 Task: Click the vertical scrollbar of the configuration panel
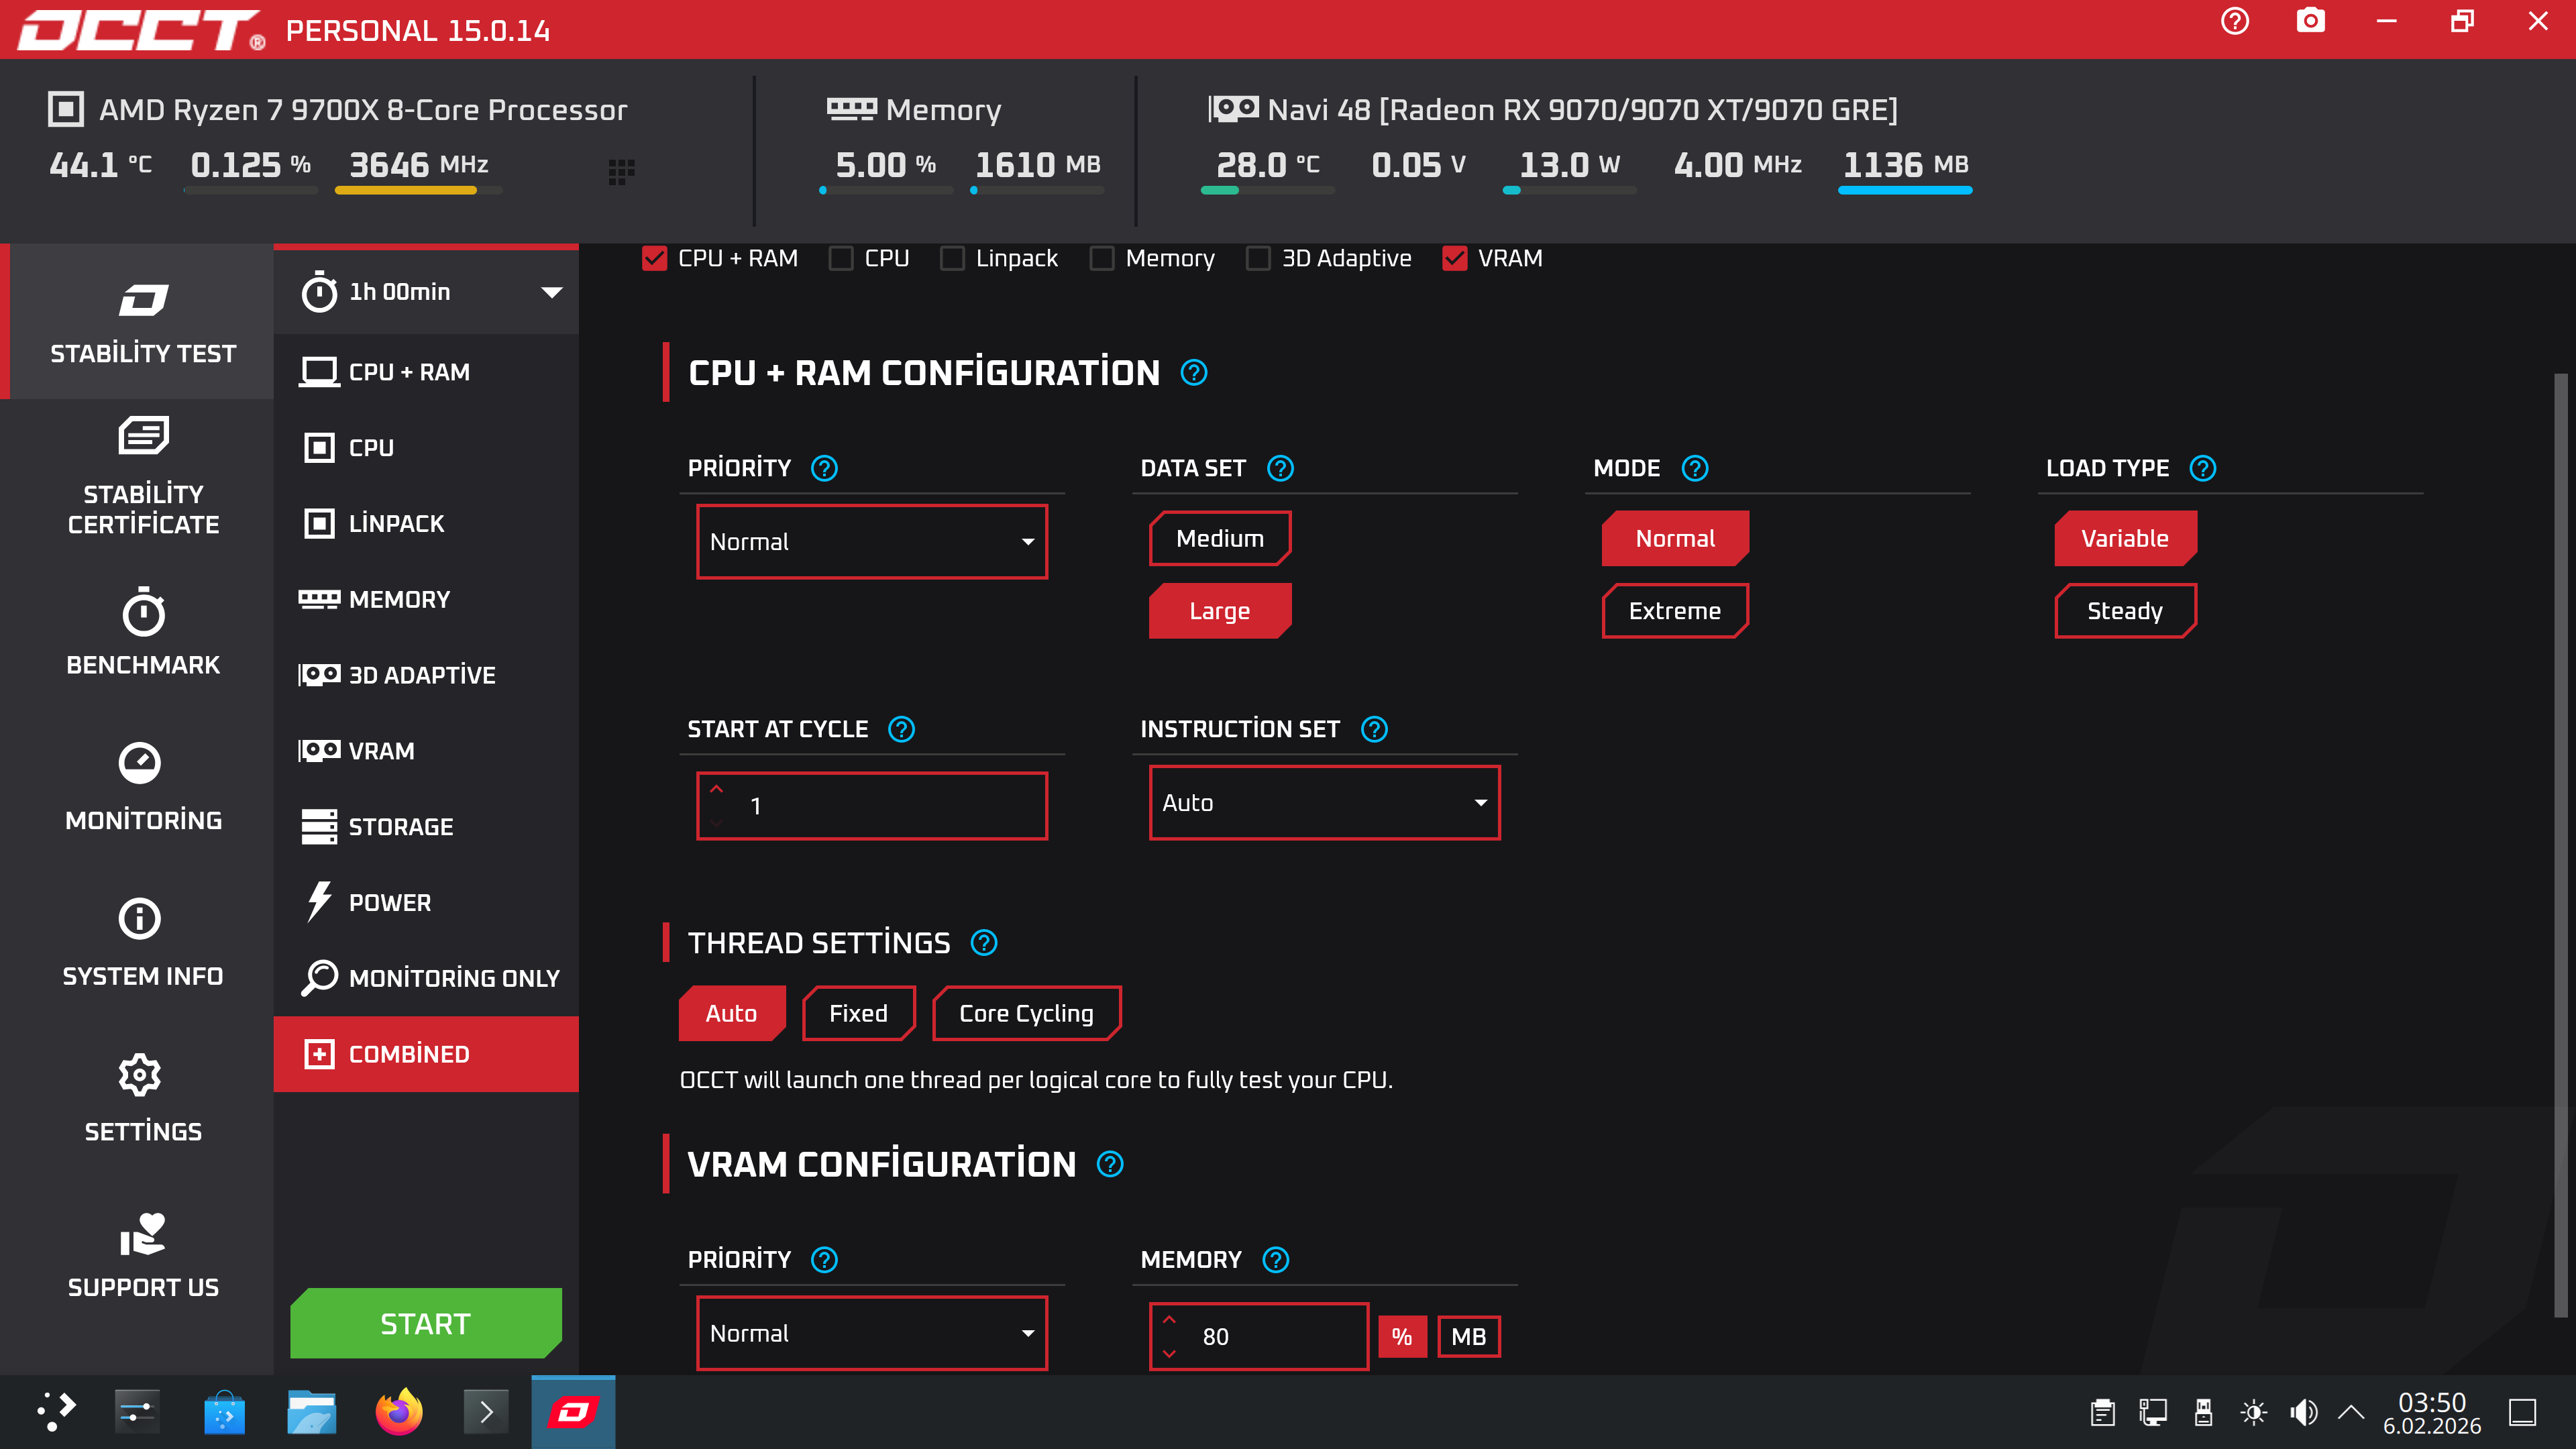(x=2560, y=845)
